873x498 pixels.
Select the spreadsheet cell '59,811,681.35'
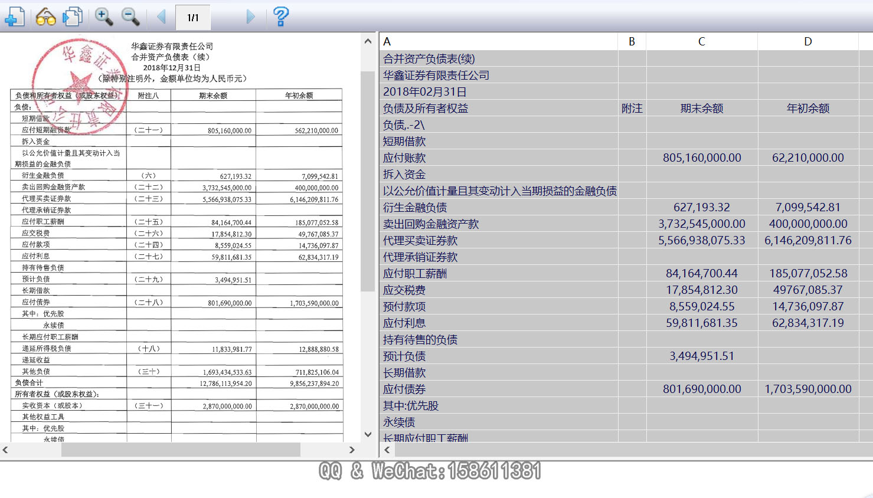(702, 323)
